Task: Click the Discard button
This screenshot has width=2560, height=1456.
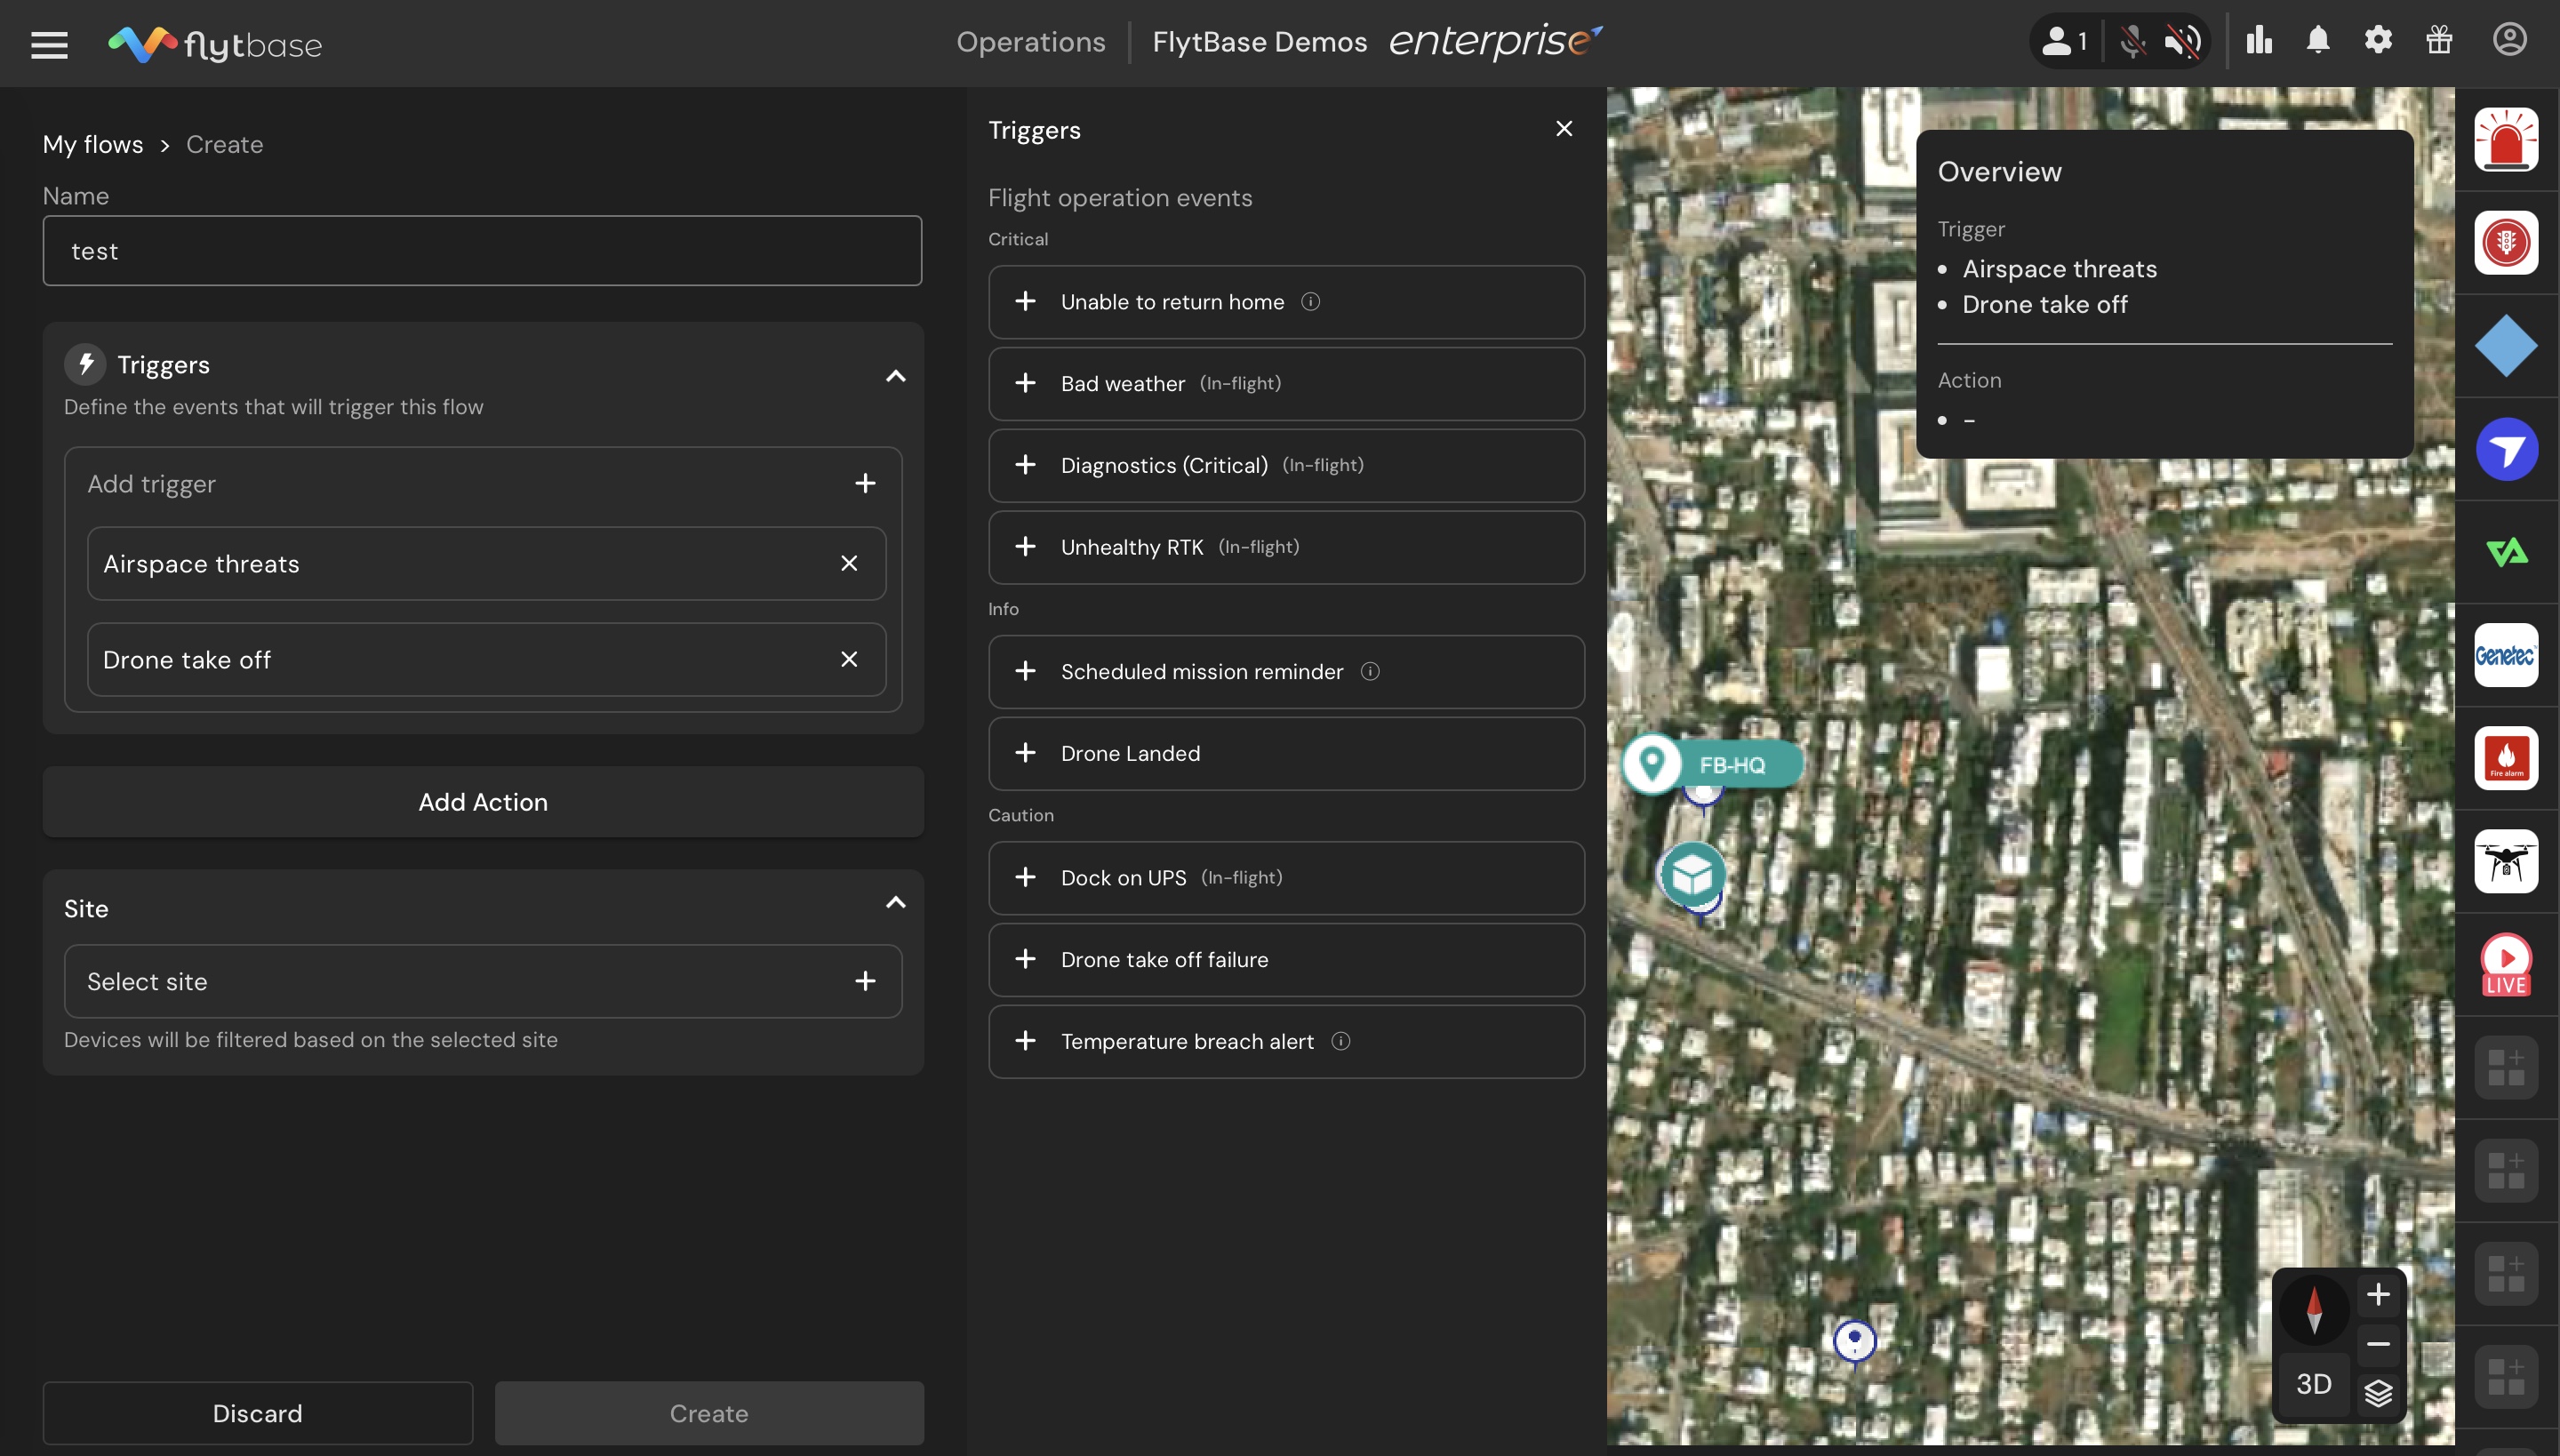Action: tap(257, 1413)
